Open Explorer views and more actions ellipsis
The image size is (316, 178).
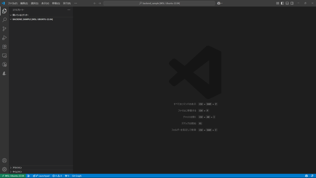click(69, 10)
